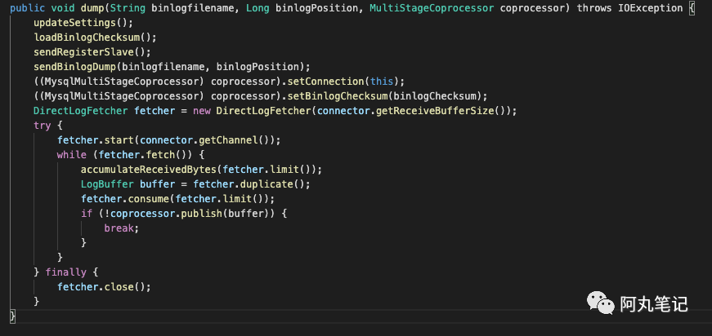Click the "try" keyword

click(x=43, y=126)
